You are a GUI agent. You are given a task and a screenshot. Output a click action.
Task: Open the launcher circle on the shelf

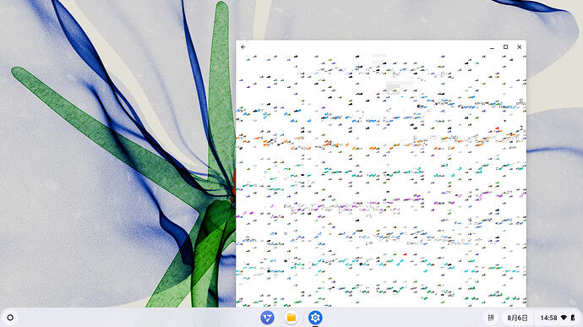(x=10, y=318)
